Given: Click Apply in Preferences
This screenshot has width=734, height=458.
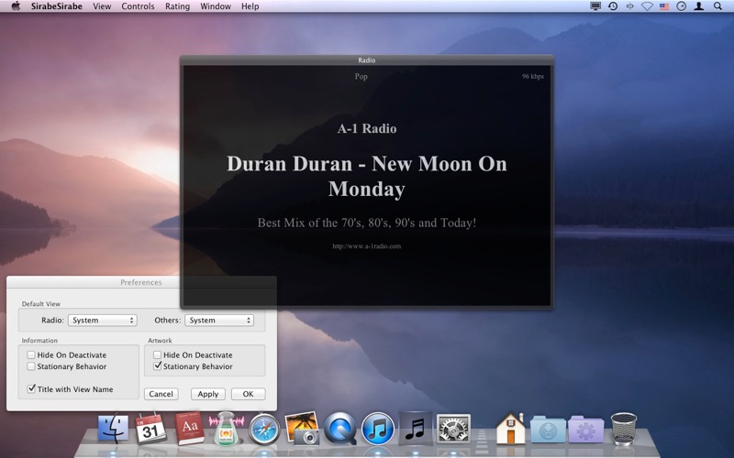Looking at the screenshot, I should pyautogui.click(x=208, y=394).
